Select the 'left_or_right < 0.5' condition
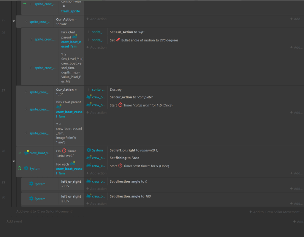The image size is (304, 237). pyautogui.click(x=71, y=184)
